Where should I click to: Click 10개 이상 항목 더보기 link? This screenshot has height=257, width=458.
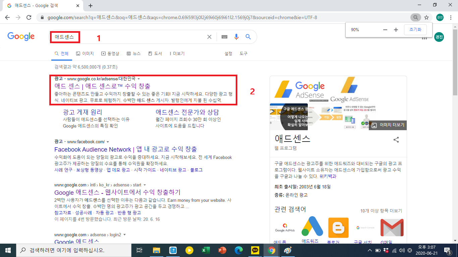381,211
